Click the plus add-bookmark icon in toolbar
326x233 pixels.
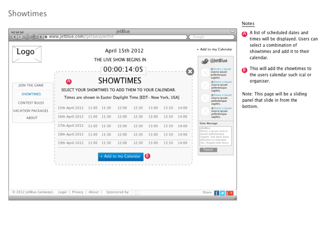(x=41, y=37)
